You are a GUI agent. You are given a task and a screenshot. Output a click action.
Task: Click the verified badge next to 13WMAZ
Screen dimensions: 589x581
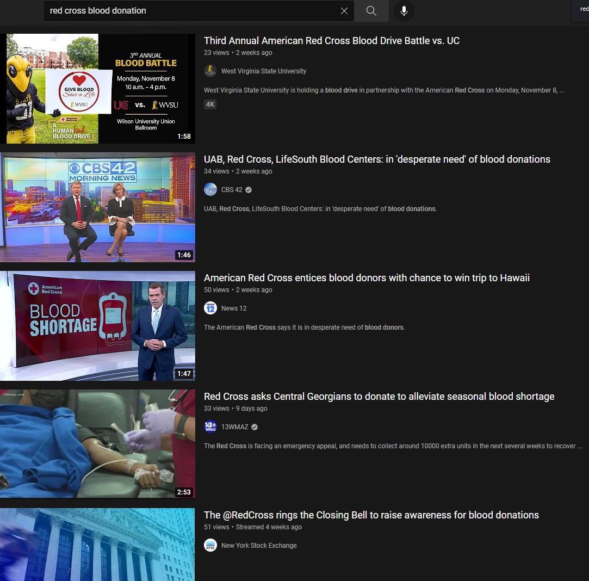click(255, 427)
